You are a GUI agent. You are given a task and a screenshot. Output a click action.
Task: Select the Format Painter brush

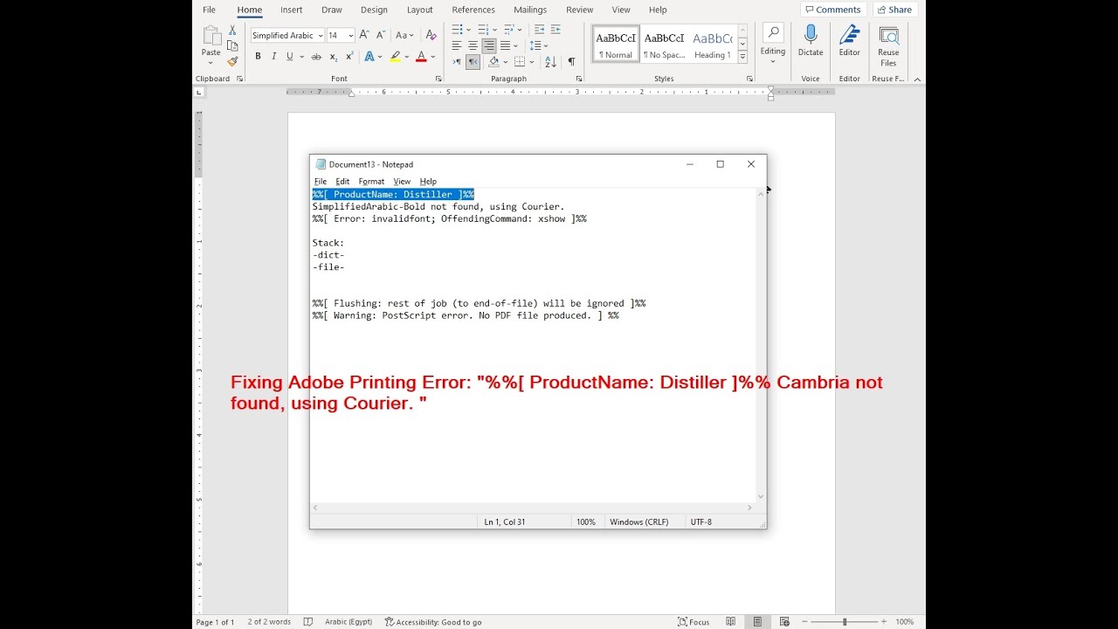pyautogui.click(x=232, y=61)
